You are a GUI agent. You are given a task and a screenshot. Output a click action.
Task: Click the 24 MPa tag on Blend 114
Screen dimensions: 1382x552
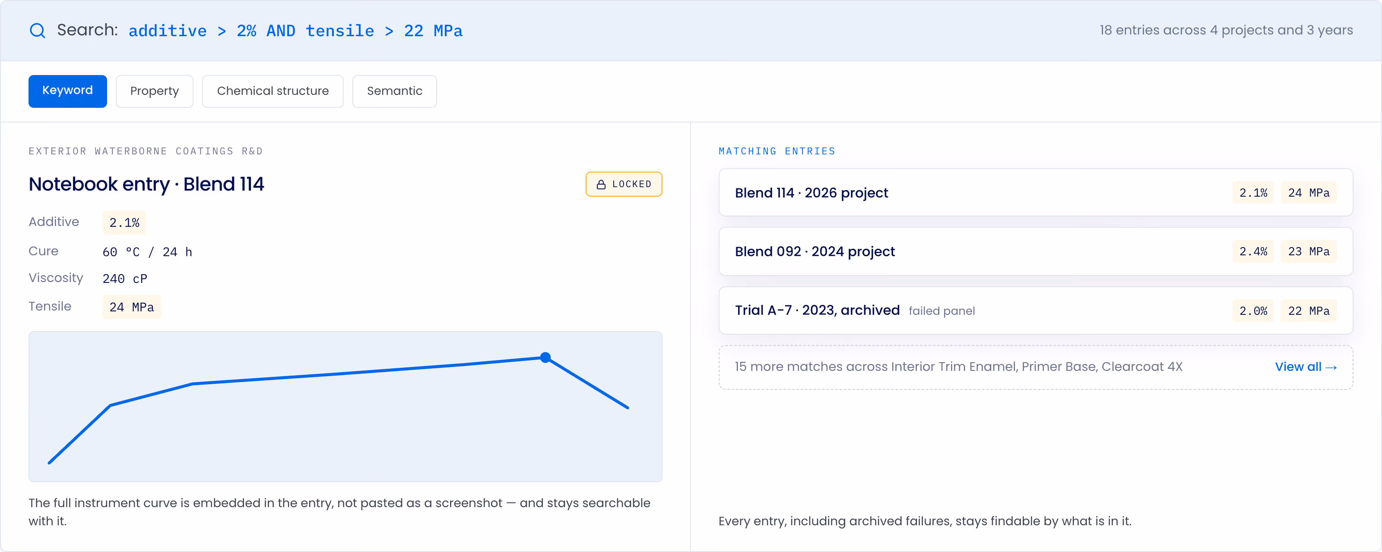point(1309,193)
